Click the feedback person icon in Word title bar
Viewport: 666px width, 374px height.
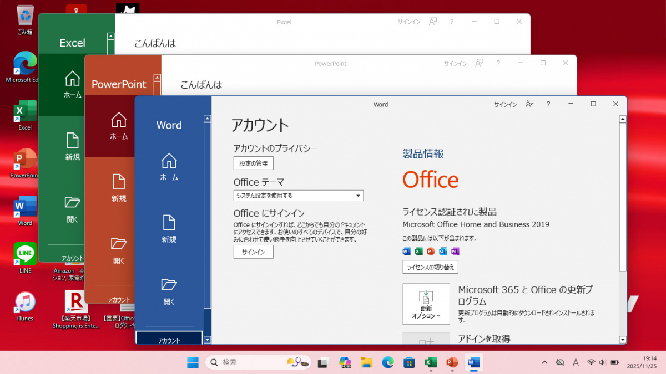(529, 104)
